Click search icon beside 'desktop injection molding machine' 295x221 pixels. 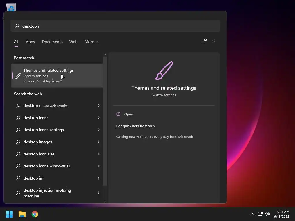[18, 193]
